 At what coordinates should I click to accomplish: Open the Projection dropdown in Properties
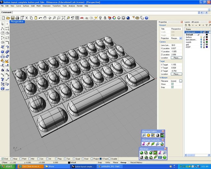click(x=181, y=38)
